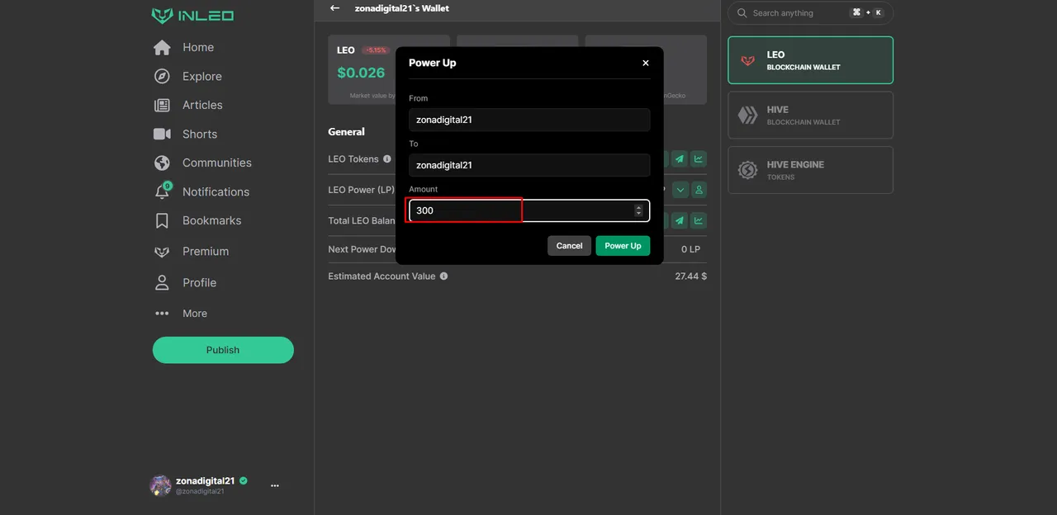Go to Profile in the sidebar
The image size is (1057, 515).
(x=199, y=283)
